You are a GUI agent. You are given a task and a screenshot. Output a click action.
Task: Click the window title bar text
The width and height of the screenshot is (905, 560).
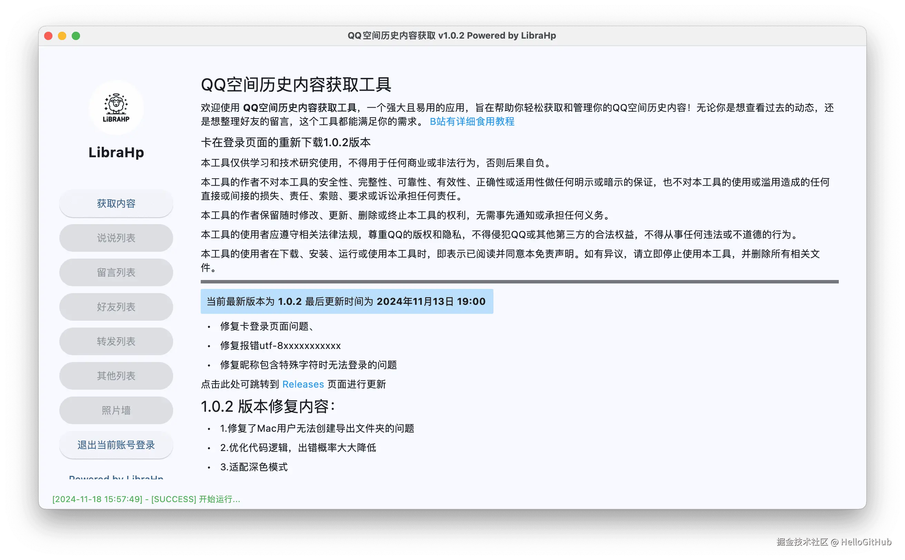pos(451,36)
